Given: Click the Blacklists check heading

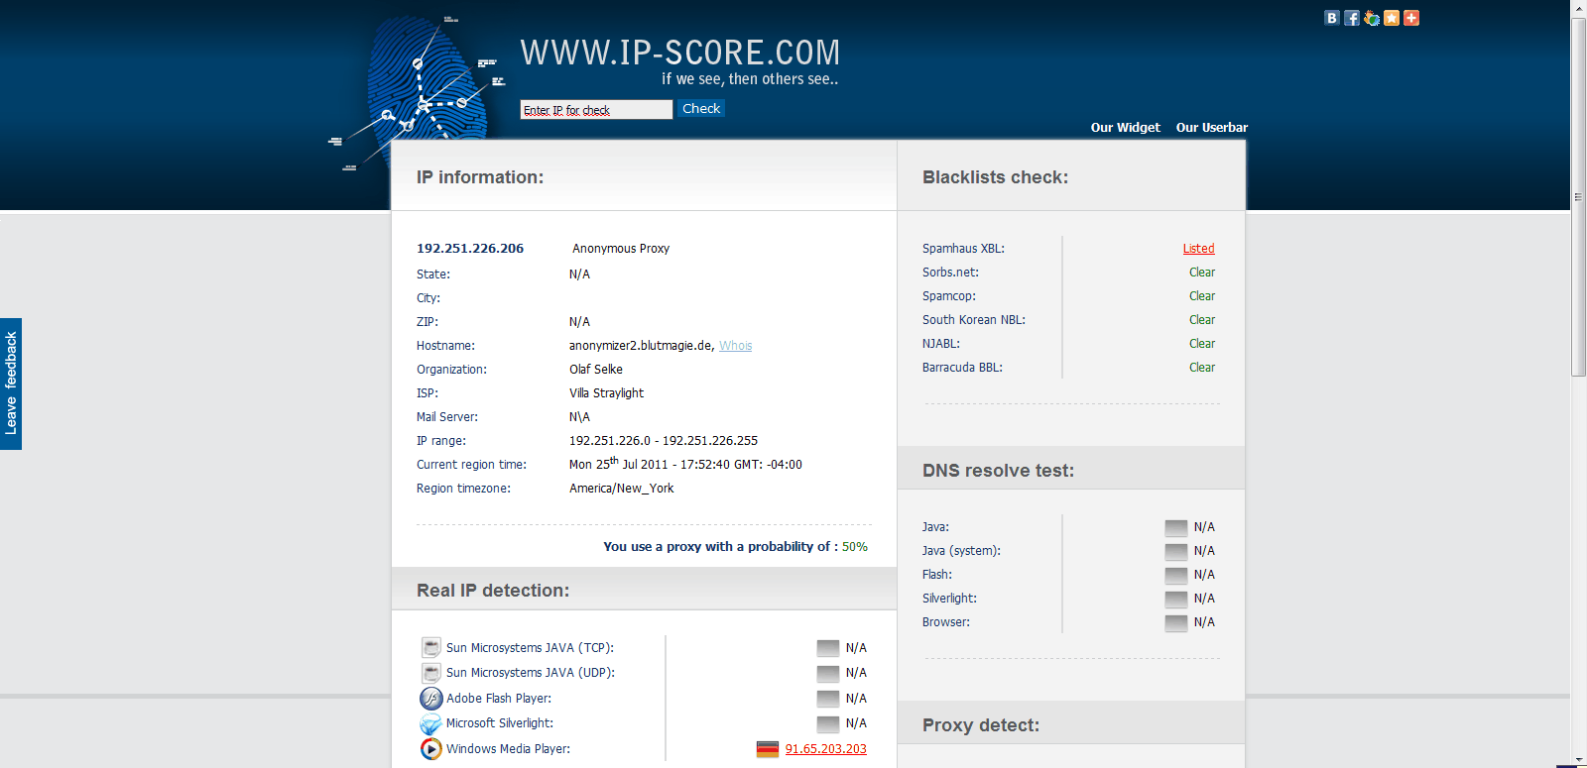Looking at the screenshot, I should [995, 177].
